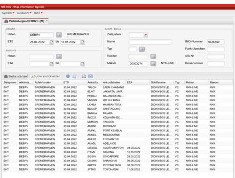235x178 pixels.
Task: Click the document icon next to info
Action: tap(74, 76)
